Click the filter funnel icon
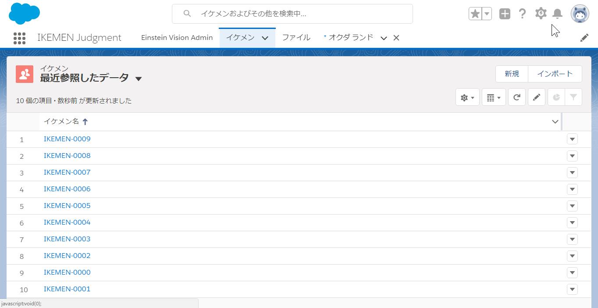 click(573, 97)
